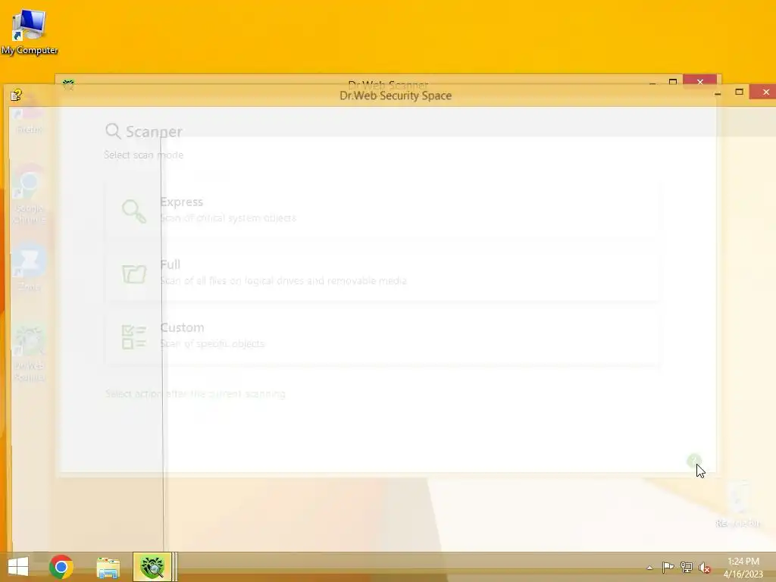Choose the Custom scan mode
Image resolution: width=776 pixels, height=582 pixels.
pyautogui.click(x=382, y=336)
